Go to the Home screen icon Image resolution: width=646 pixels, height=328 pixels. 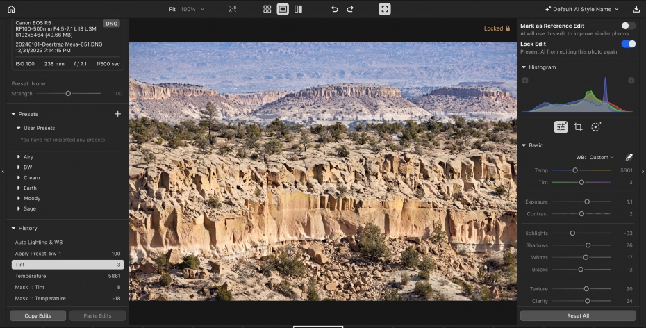(x=11, y=9)
